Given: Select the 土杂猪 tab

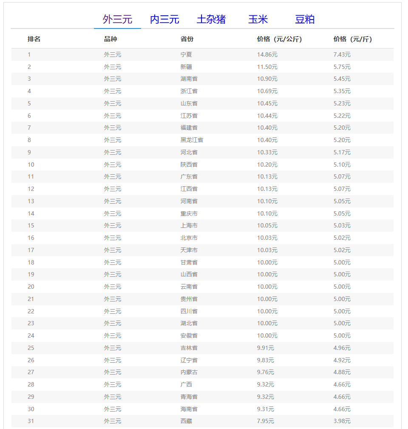Looking at the screenshot, I should 211,20.
